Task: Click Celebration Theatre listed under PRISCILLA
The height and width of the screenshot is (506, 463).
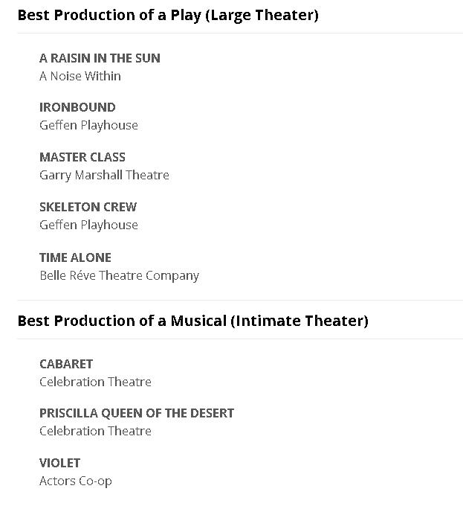Action: pyautogui.click(x=95, y=431)
